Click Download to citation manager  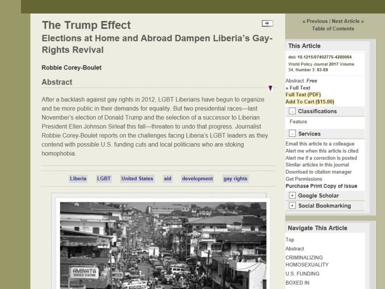tap(319, 172)
